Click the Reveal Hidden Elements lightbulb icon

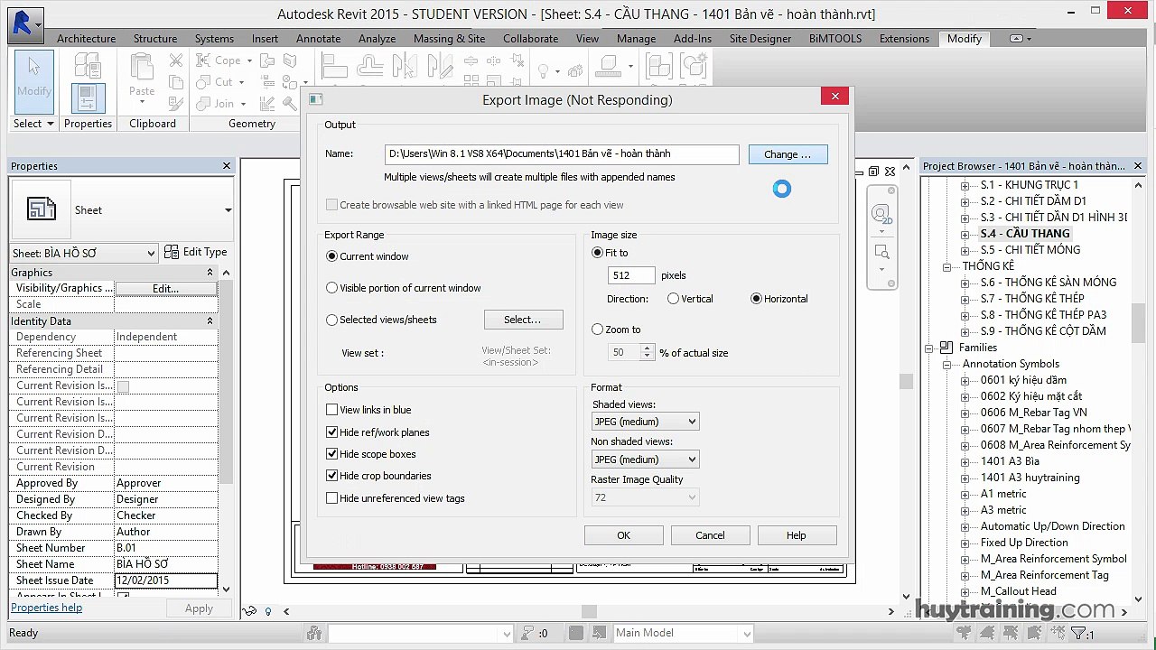268,611
